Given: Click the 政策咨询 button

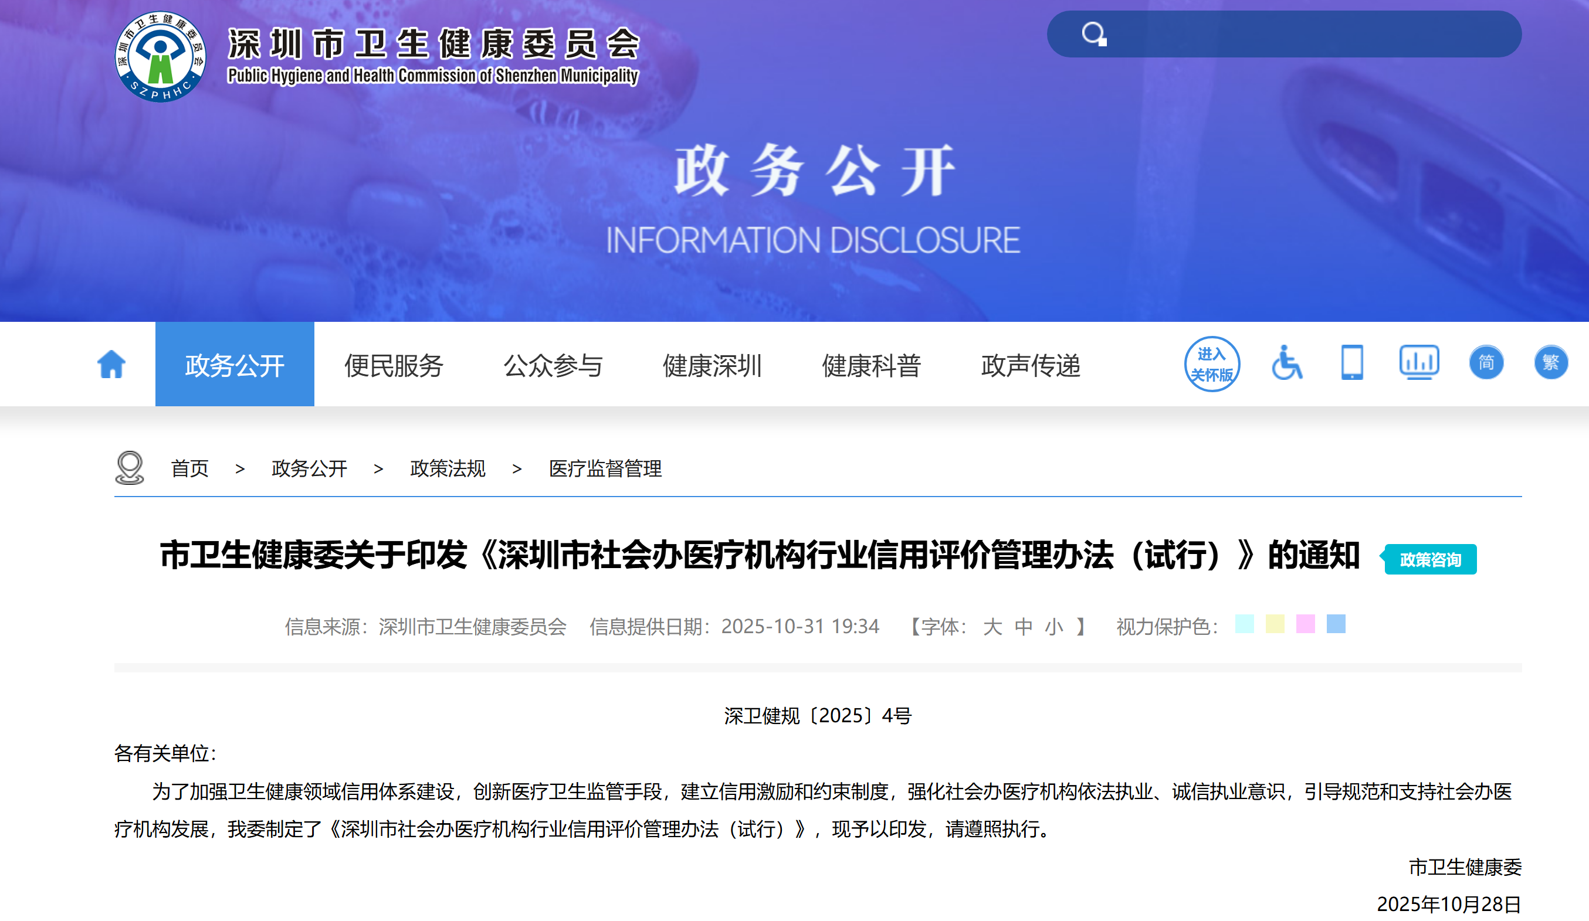Looking at the screenshot, I should [1429, 559].
